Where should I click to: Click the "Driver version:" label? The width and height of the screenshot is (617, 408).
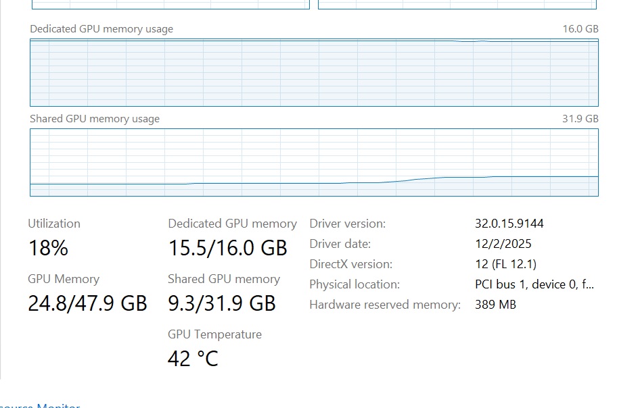tap(348, 224)
